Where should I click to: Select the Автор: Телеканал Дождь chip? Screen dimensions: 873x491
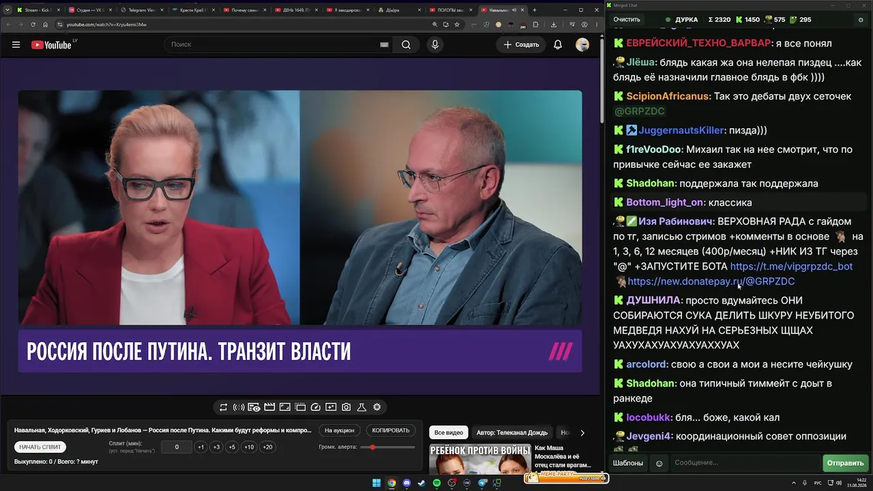[512, 432]
